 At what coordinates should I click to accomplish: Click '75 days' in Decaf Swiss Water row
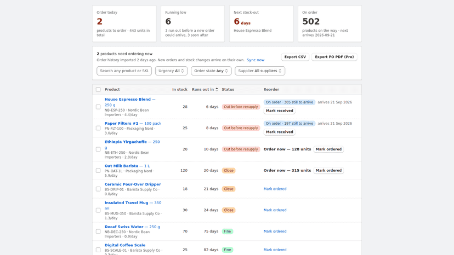pyautogui.click(x=211, y=231)
